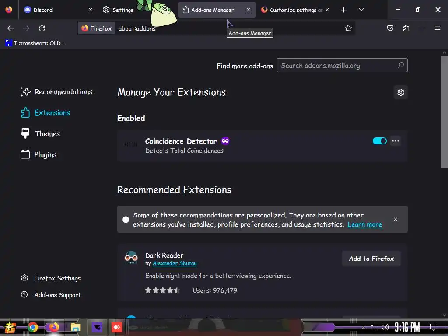
Task: Click the Dark Reader extension icon
Action: point(131,257)
